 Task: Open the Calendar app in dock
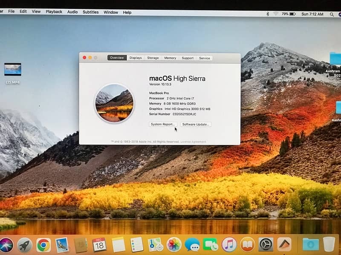99,244
